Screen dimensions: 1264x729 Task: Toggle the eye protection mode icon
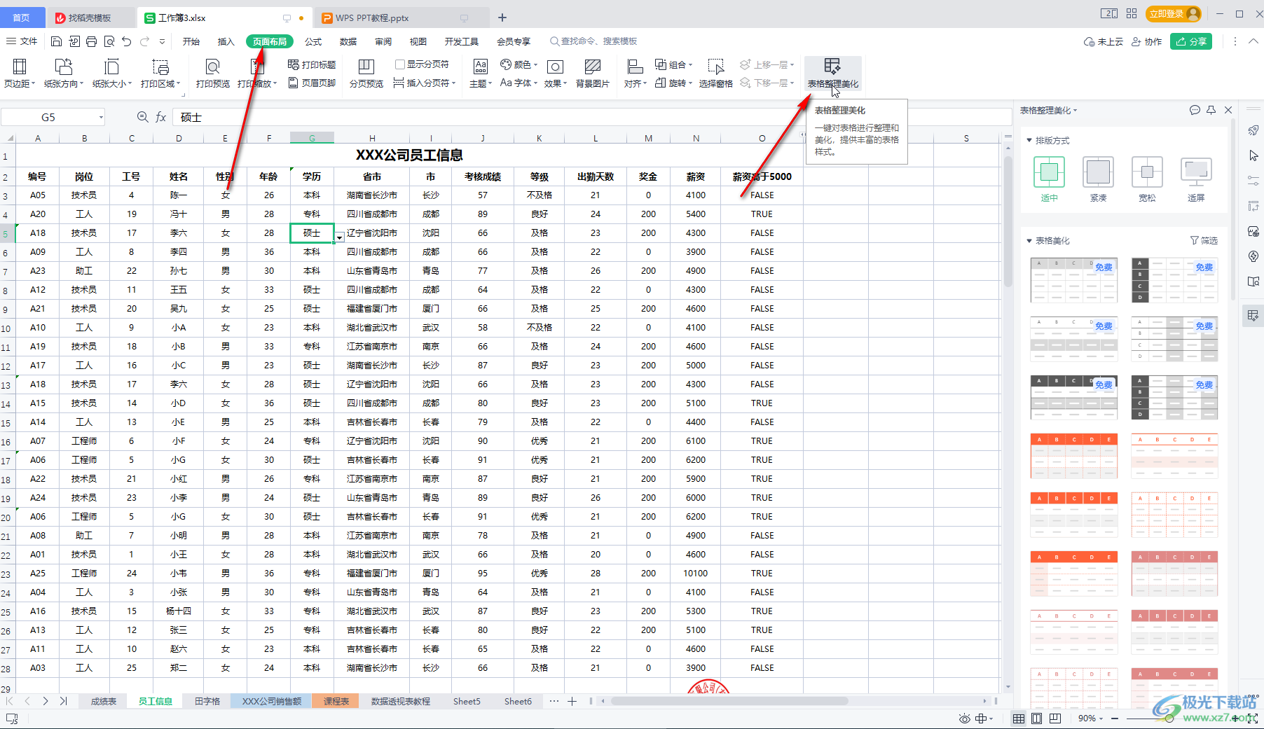[965, 718]
